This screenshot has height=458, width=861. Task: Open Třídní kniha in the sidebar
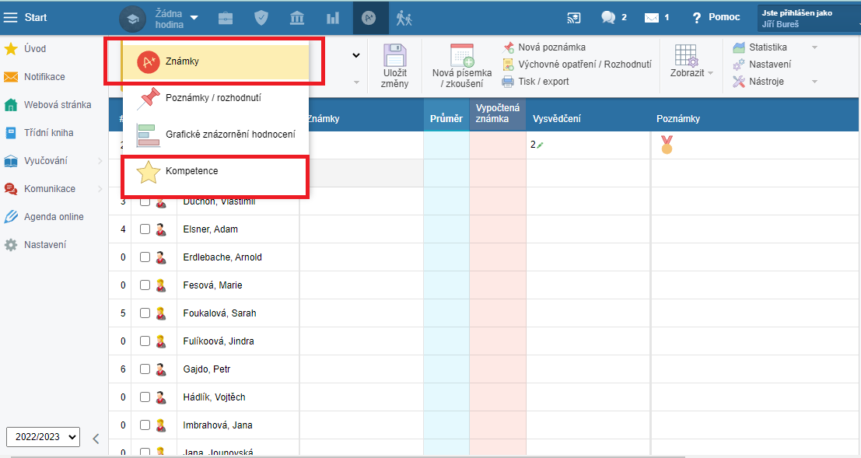(48, 133)
